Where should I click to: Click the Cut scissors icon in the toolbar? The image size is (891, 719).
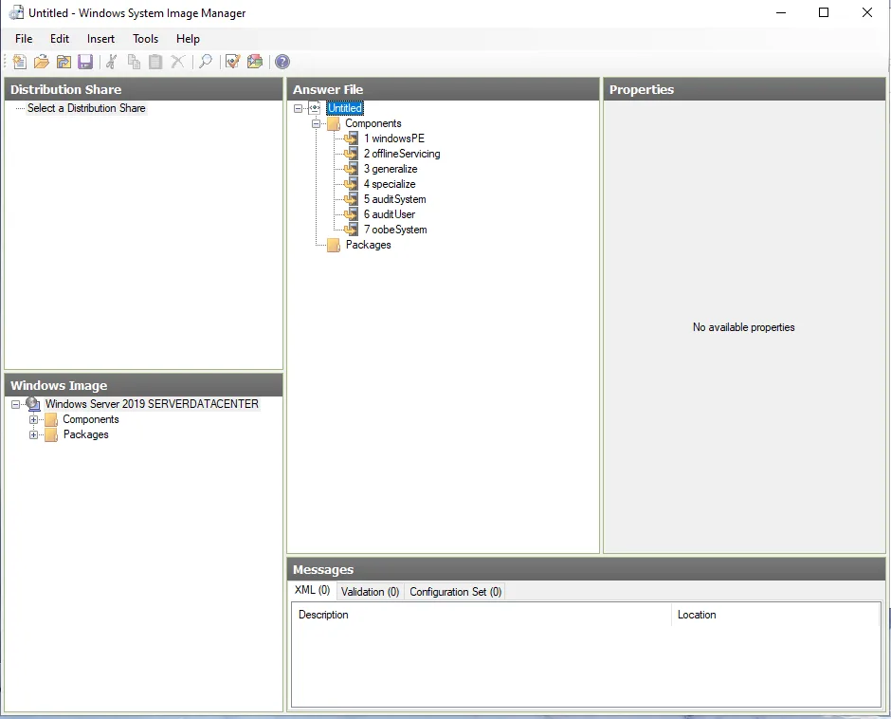112,62
